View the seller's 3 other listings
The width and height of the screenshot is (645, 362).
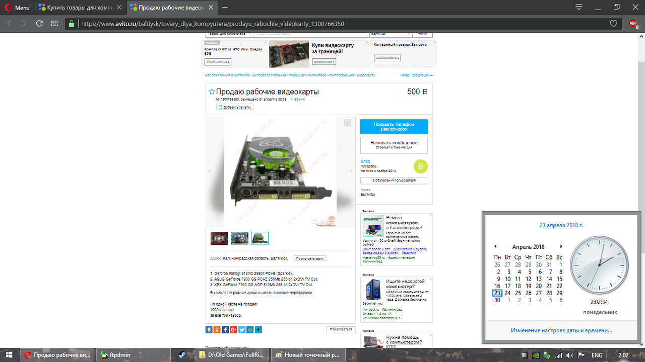click(x=394, y=180)
